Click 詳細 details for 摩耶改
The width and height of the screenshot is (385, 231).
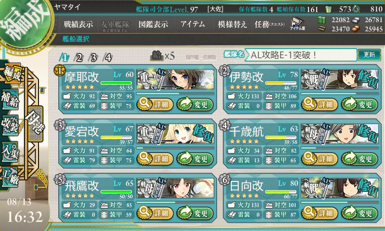click(x=155, y=104)
